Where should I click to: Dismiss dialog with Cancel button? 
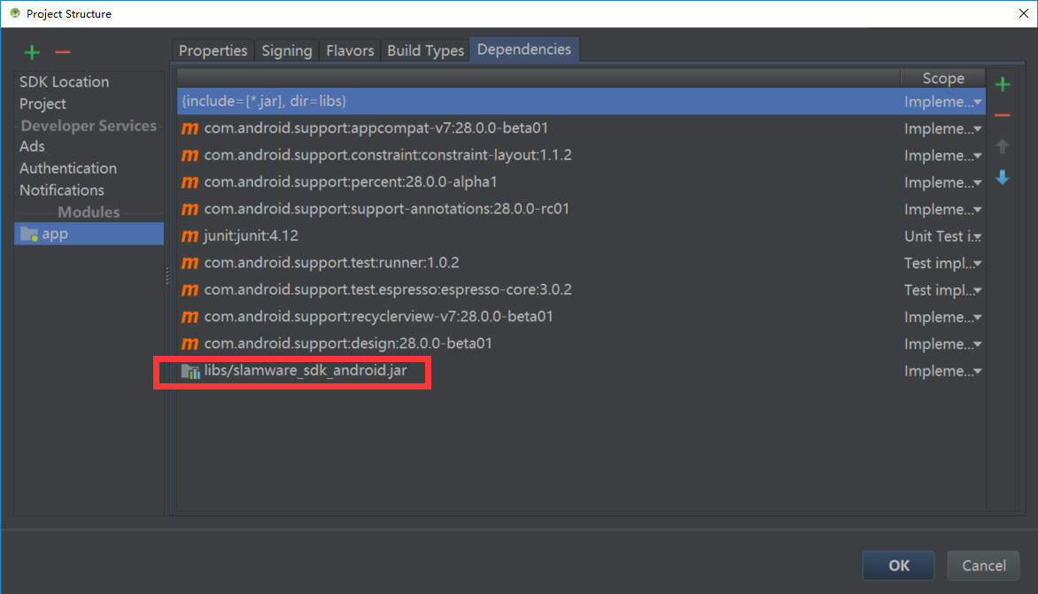click(983, 566)
